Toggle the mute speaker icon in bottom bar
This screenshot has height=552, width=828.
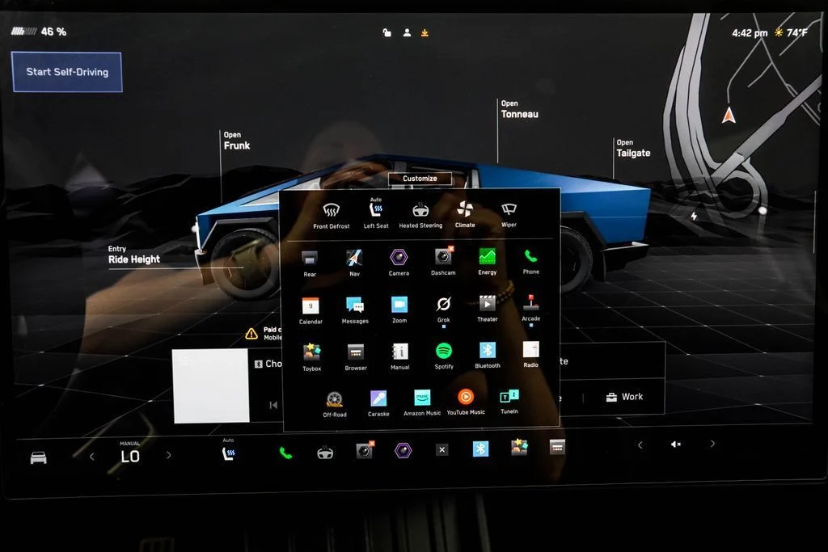click(x=676, y=444)
